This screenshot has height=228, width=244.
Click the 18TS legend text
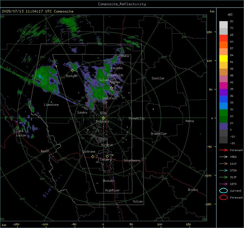point(233,184)
